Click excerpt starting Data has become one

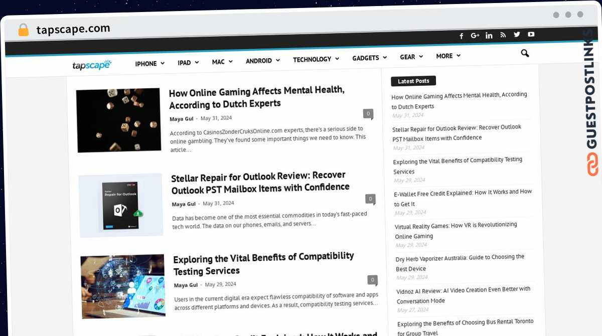pos(269,219)
